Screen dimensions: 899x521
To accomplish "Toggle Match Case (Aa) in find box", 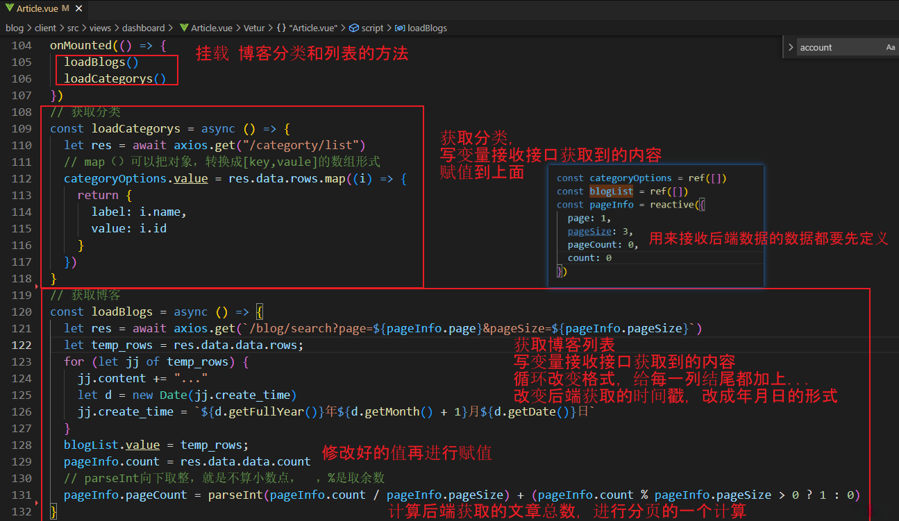I will click(x=890, y=47).
